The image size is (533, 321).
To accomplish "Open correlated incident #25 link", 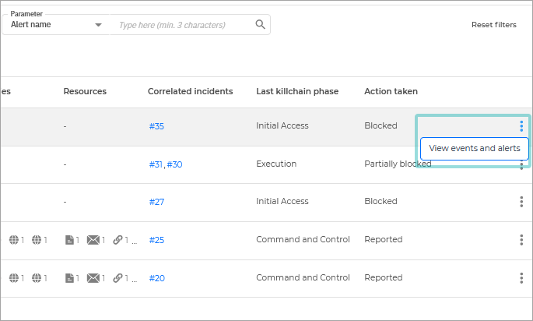I will click(x=156, y=240).
